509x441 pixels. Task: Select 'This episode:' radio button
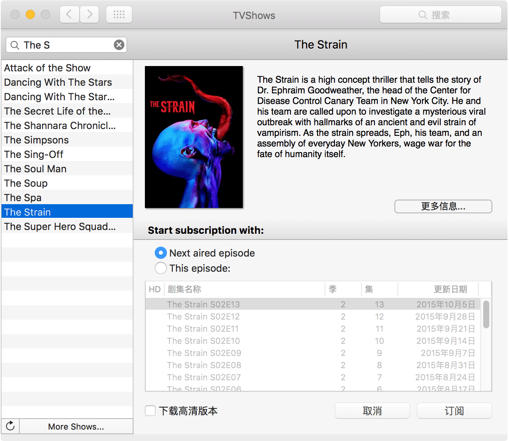[x=161, y=268]
